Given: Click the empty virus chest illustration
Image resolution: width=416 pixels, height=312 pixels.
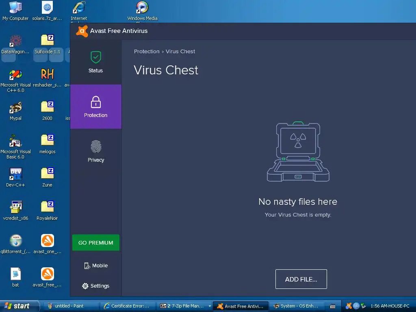Looking at the screenshot, I should coord(298,152).
